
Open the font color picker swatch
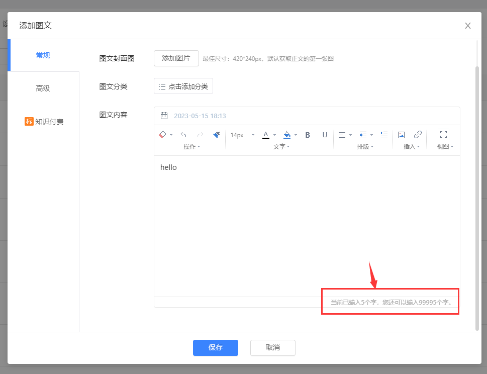click(x=265, y=135)
